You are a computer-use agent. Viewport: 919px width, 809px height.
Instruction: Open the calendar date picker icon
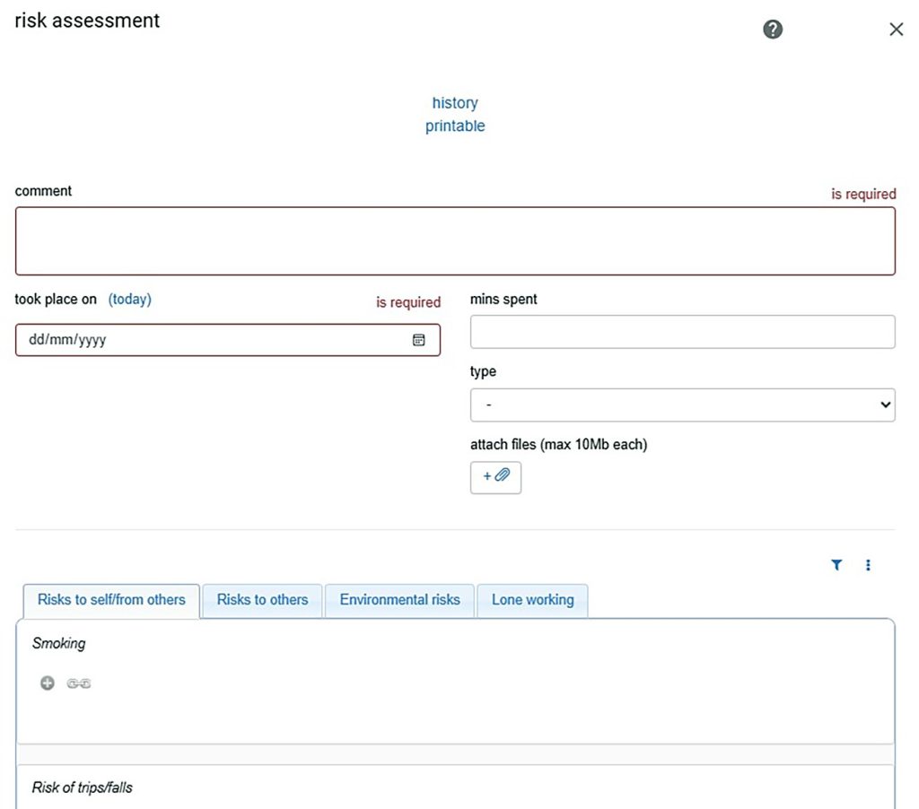pyautogui.click(x=418, y=340)
